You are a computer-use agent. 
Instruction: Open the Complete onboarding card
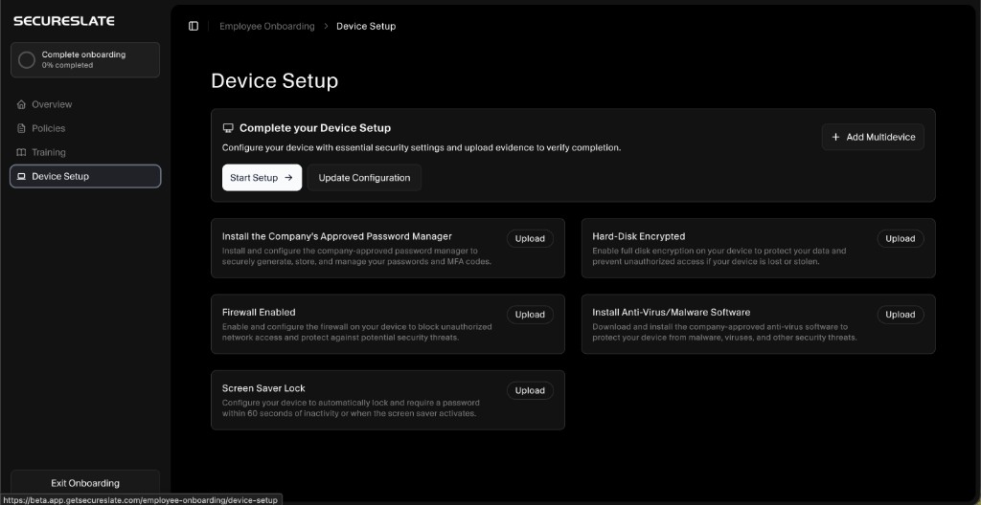(85, 60)
